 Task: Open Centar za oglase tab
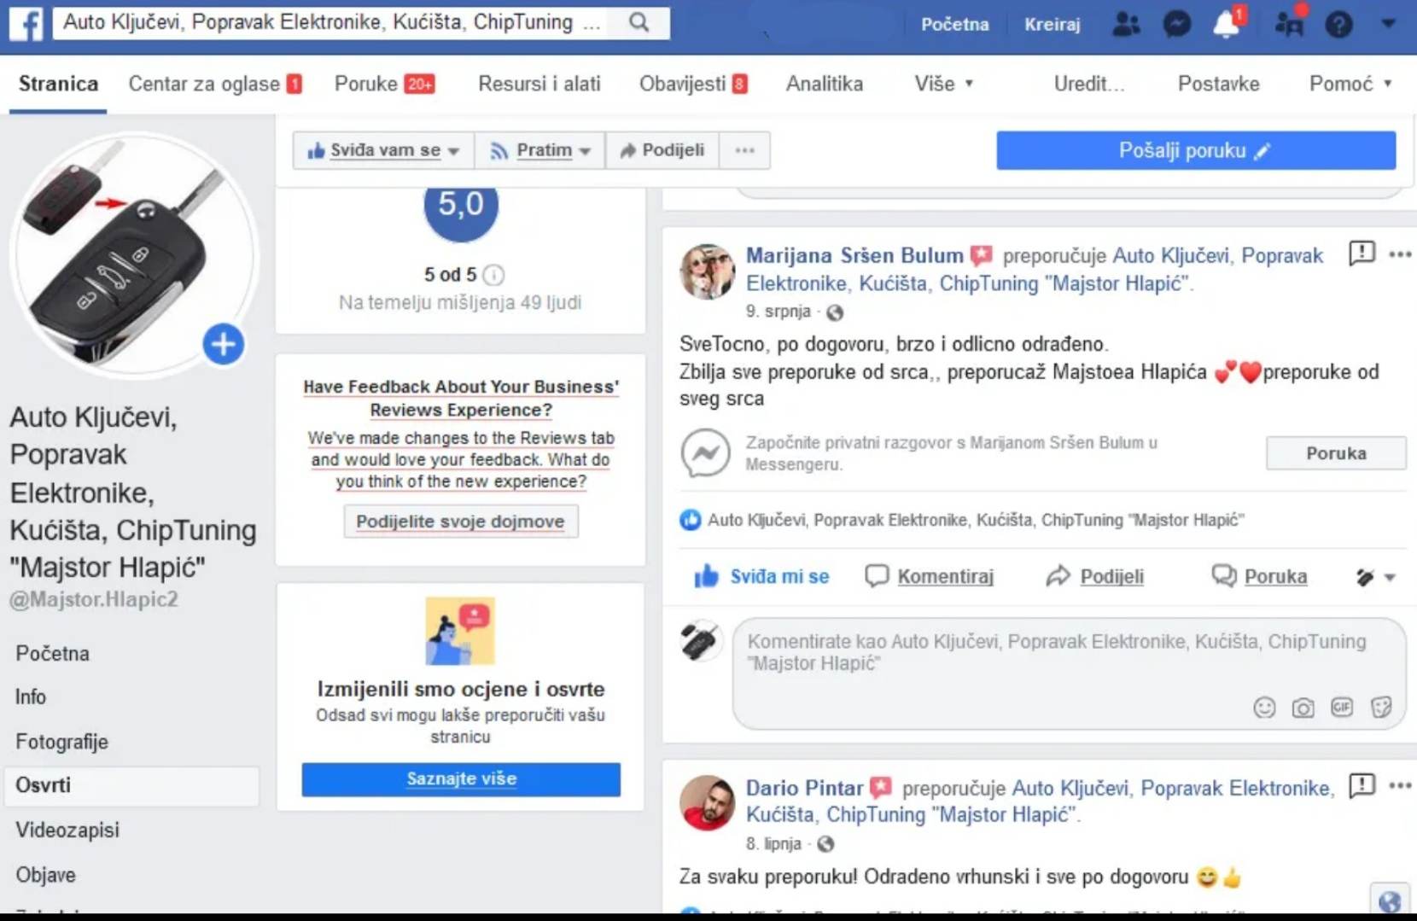pos(215,84)
